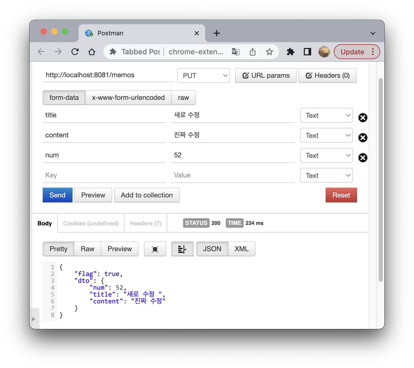414x368 pixels.
Task: Select the Postman browser tab
Action: click(x=142, y=33)
